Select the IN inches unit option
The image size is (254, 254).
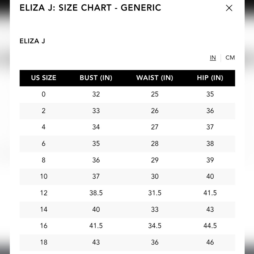213,58
